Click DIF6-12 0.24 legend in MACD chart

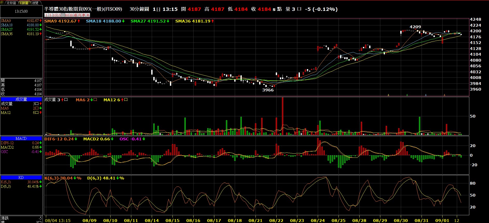coord(61,139)
